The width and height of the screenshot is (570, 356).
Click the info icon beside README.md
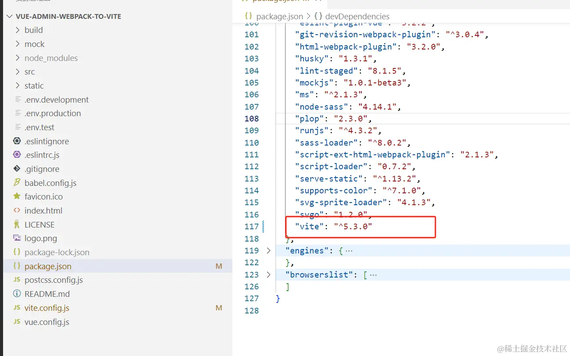point(17,294)
